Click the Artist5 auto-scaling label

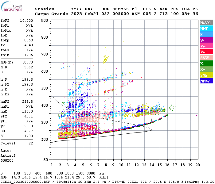coord(8,156)
